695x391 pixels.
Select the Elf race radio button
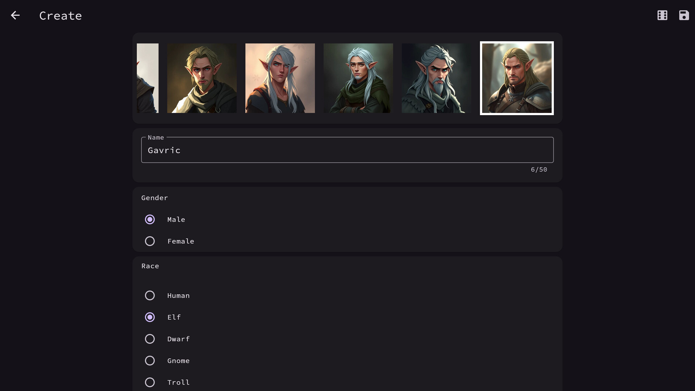(x=150, y=317)
